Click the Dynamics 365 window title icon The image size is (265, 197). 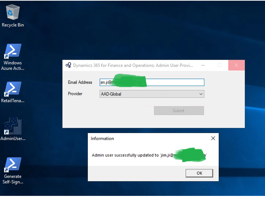(68, 65)
